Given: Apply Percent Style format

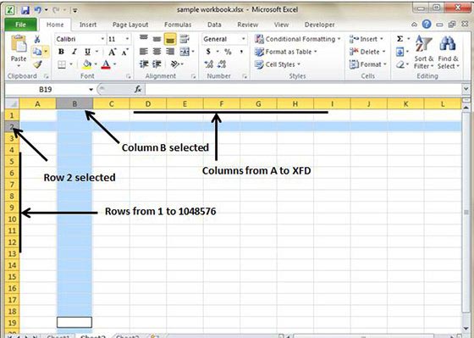Looking at the screenshot, I should 228,52.
